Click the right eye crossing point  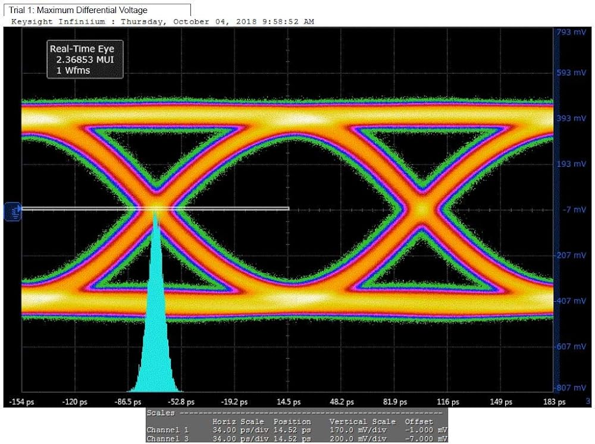[422, 209]
